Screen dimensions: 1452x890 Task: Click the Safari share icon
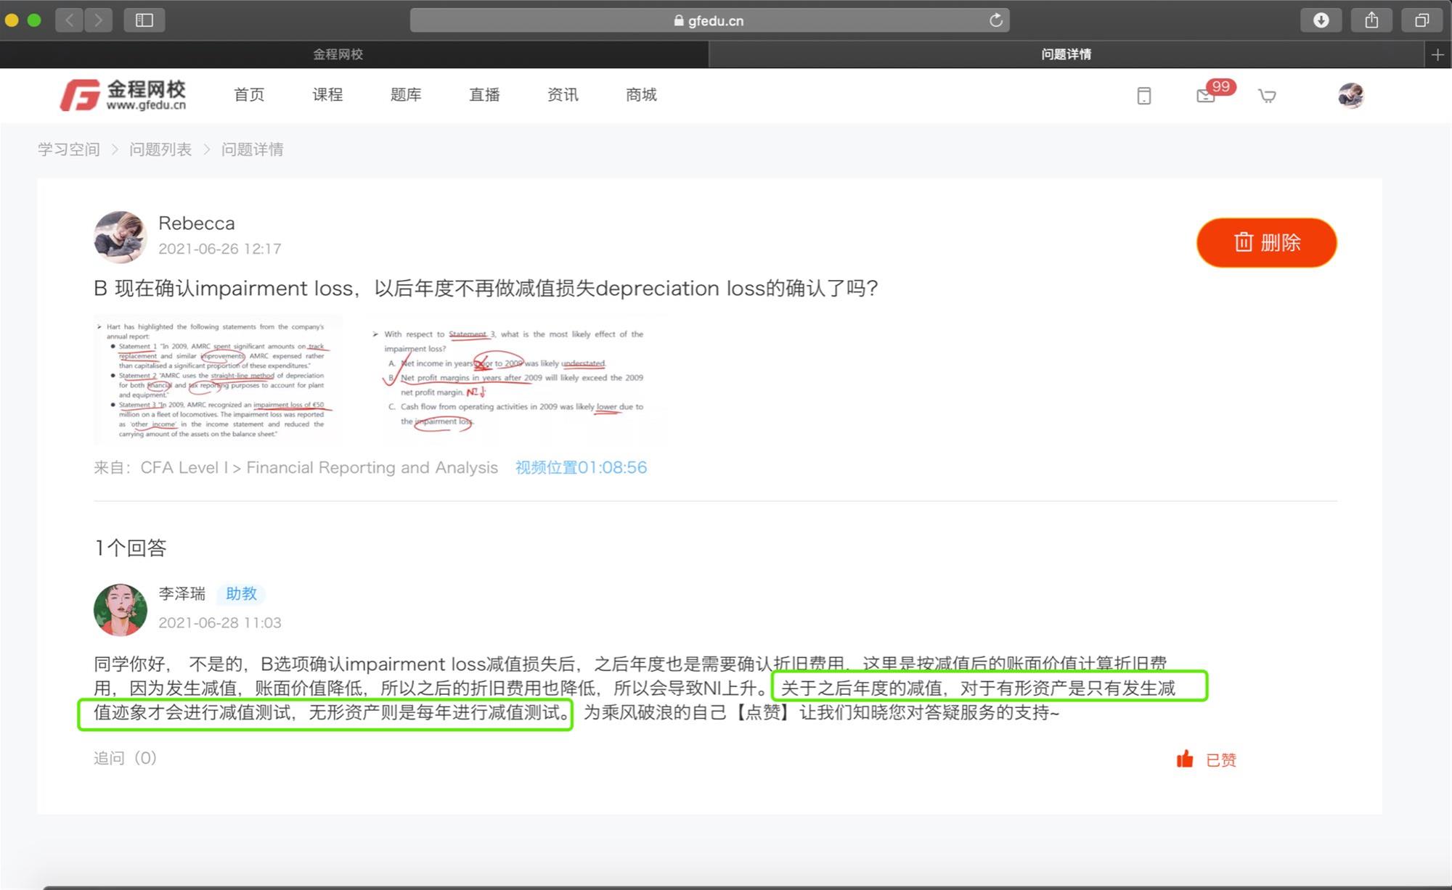click(x=1371, y=20)
